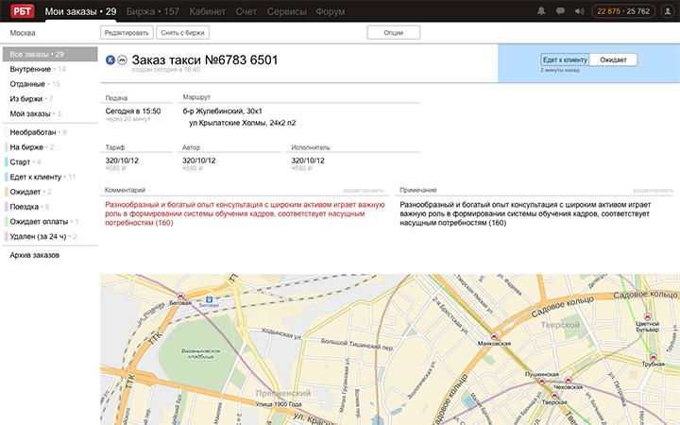The image size is (680, 425).
Task: Click the Пушкинская metro marker on map
Action: 541,381
